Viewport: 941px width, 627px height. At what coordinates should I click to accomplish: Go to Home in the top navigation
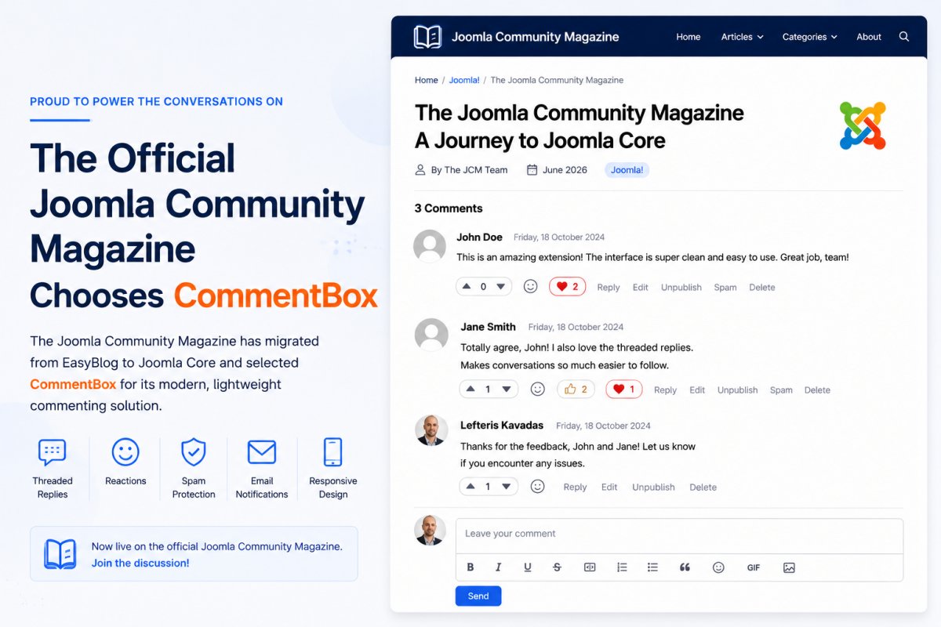(x=688, y=37)
